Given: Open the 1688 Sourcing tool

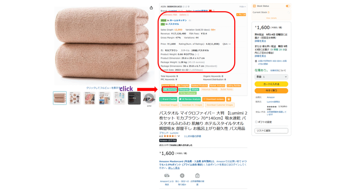Looking at the screenshot, I should point(169,89).
